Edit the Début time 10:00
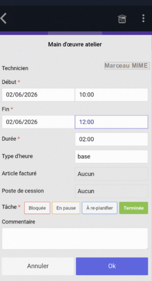 111,95
